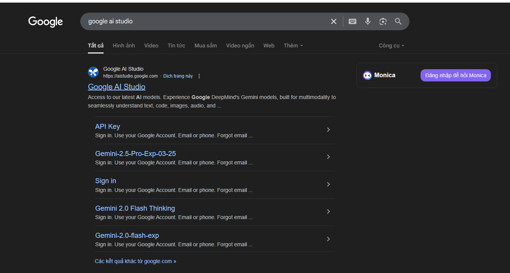
Task: Expand the API Key sitelink chevron
Action: pyautogui.click(x=328, y=130)
